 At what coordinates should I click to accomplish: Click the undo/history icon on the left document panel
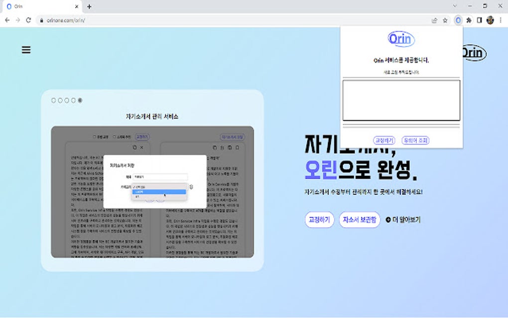[x=133, y=147]
